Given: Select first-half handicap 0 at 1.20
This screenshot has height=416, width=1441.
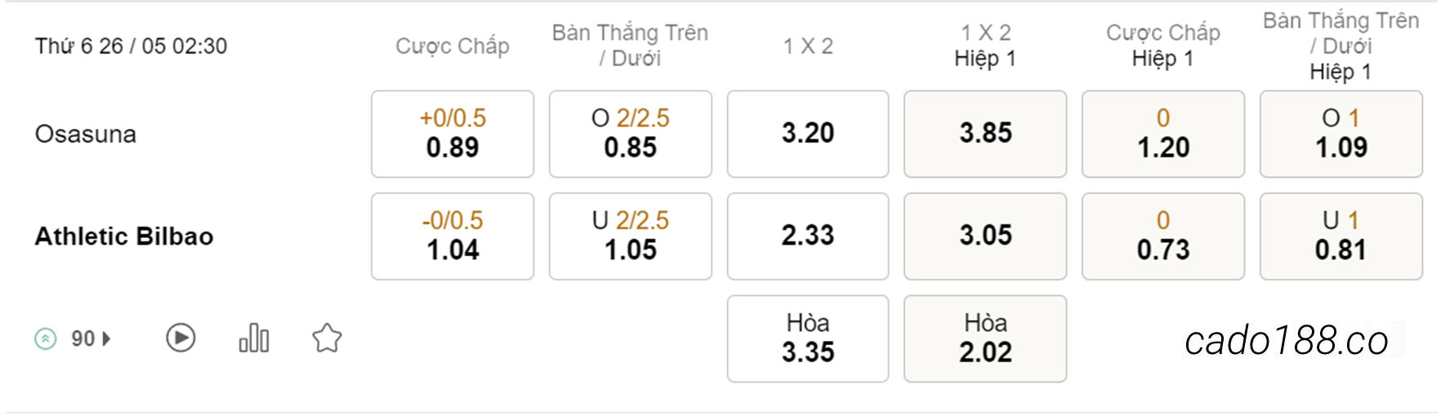Looking at the screenshot, I should click(x=1163, y=134).
